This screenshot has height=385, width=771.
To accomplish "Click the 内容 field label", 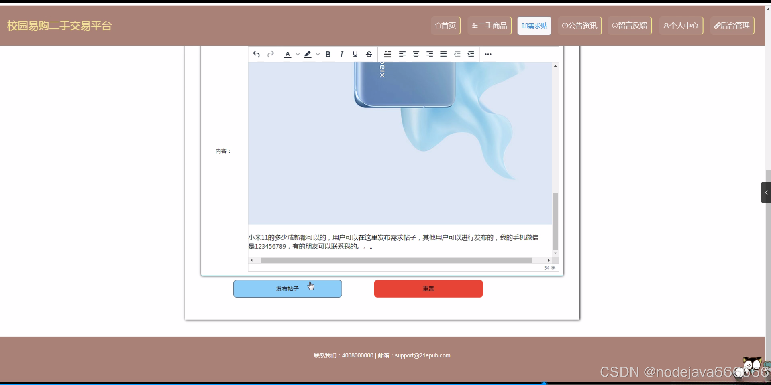I will 223,151.
